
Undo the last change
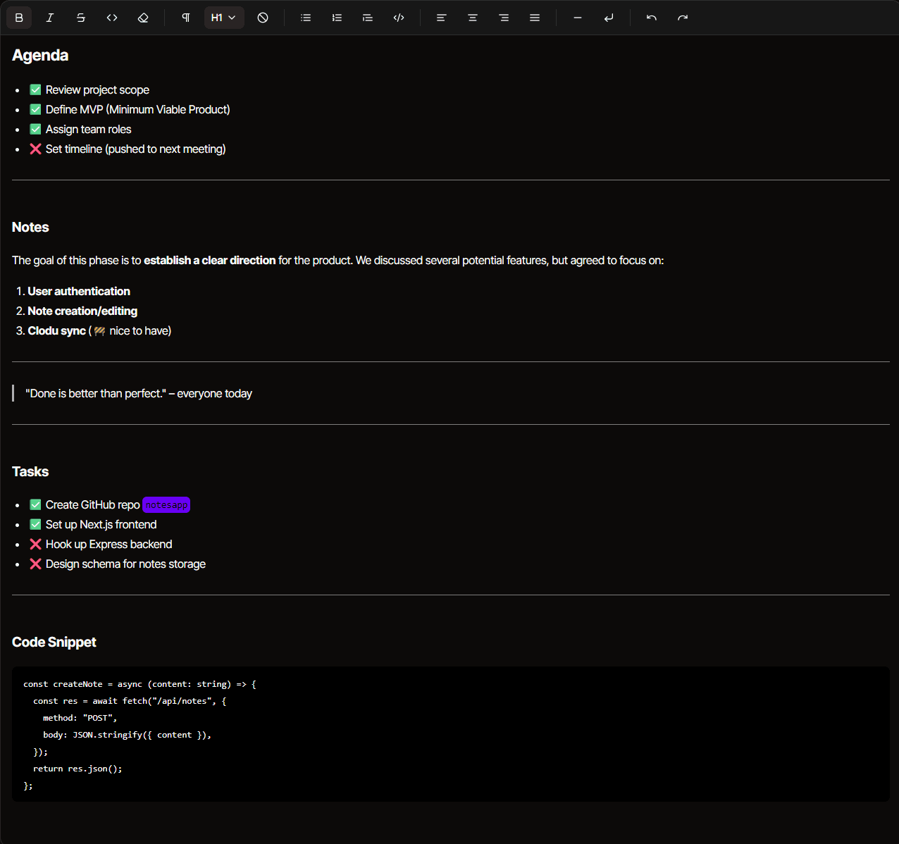click(652, 18)
